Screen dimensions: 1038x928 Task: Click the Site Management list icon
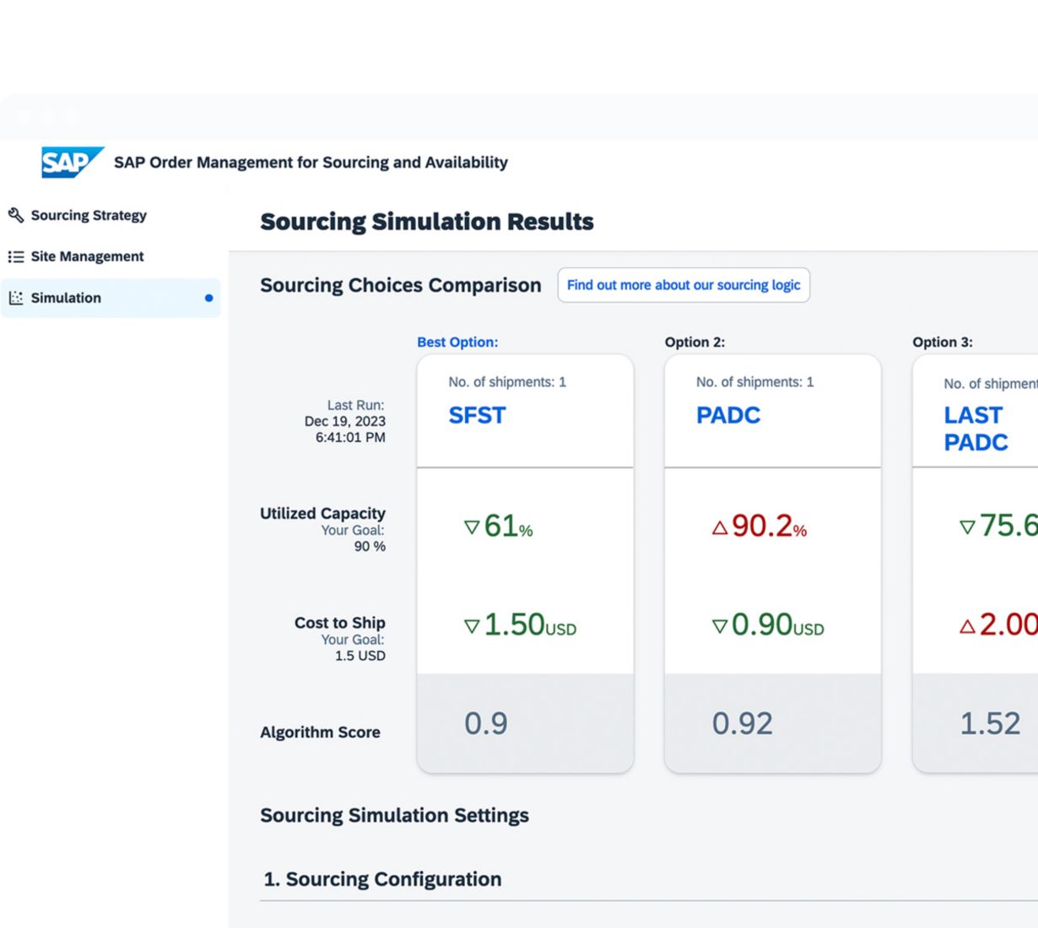pyautogui.click(x=15, y=256)
